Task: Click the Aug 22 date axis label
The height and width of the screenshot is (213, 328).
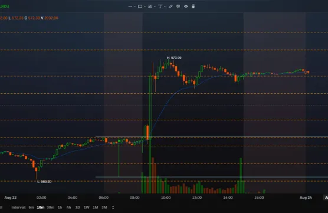Action: (11, 198)
